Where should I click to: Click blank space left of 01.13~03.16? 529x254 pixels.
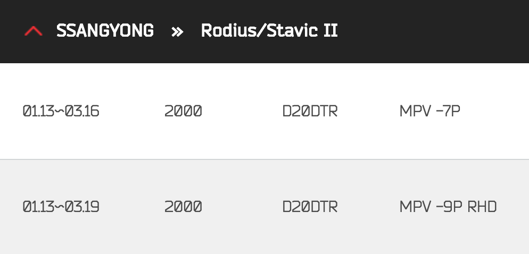11,112
